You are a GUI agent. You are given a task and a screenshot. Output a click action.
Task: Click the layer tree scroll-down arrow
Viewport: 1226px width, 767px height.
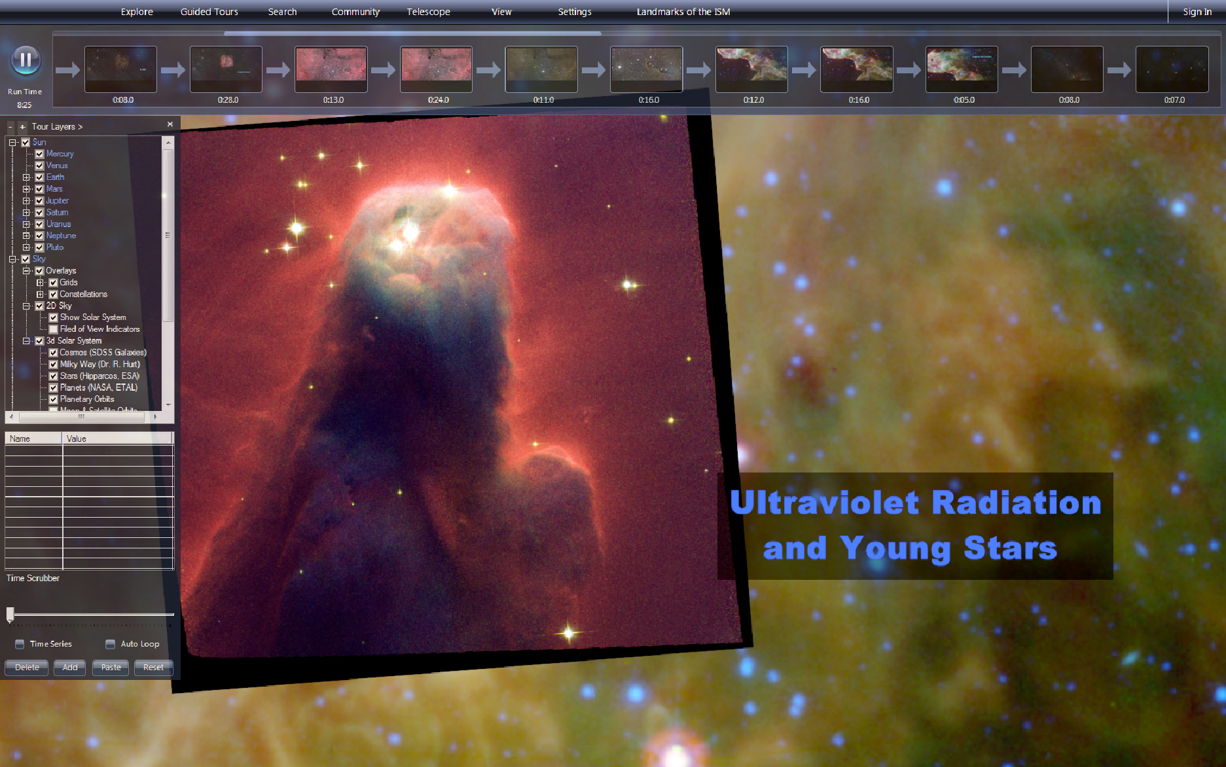168,405
